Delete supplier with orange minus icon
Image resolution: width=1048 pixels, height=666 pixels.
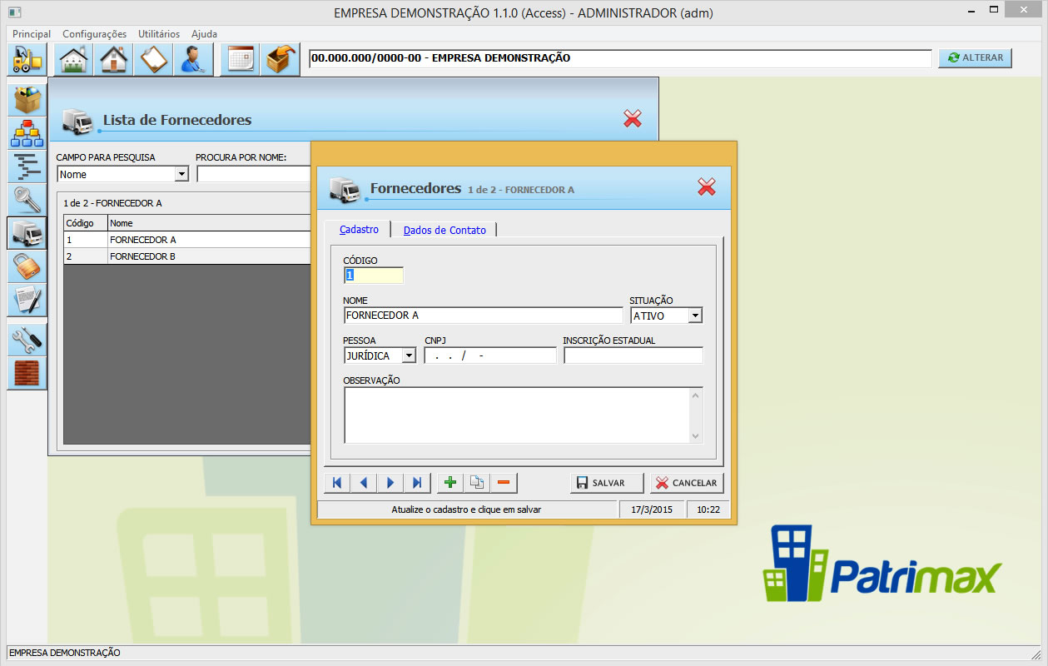click(504, 483)
